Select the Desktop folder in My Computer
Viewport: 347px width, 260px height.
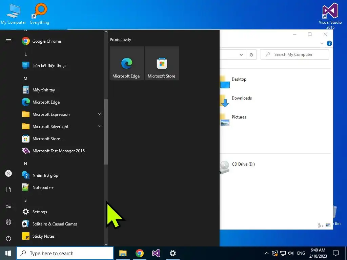pyautogui.click(x=233, y=82)
